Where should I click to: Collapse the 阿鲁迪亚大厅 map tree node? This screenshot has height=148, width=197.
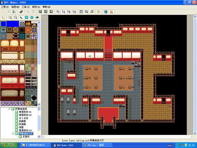[x=13, y=134]
